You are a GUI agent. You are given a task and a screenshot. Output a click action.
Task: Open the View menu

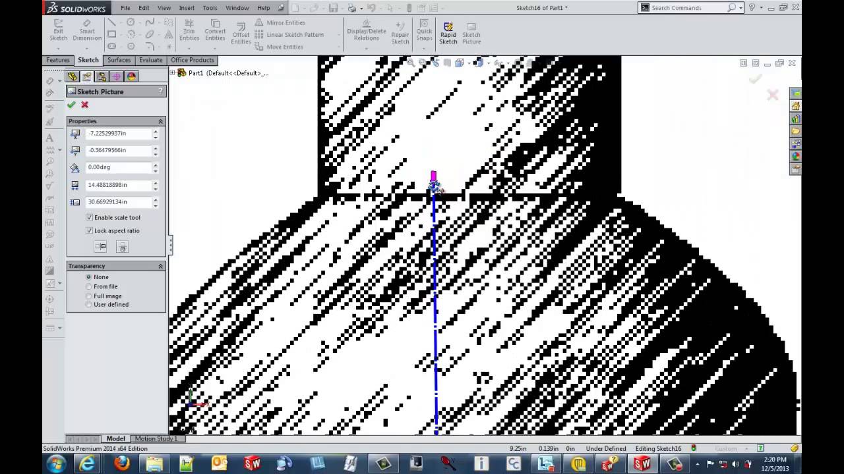(x=164, y=8)
